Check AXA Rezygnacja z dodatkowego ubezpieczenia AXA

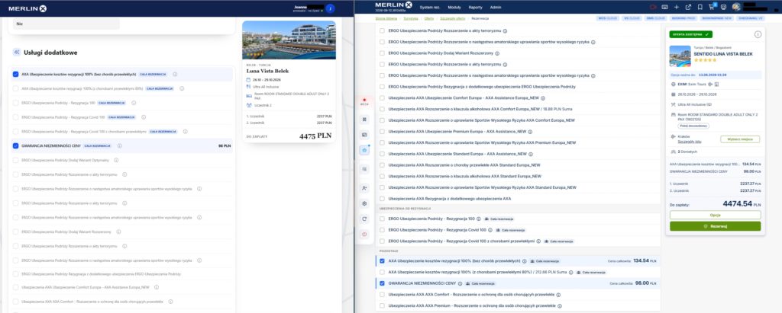382,199
